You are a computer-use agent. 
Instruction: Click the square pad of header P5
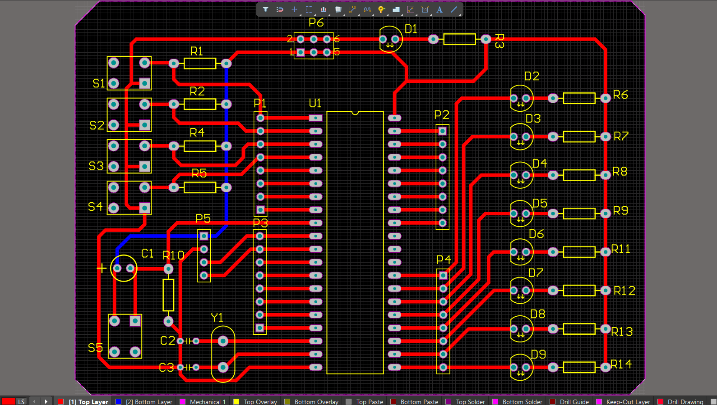pyautogui.click(x=204, y=236)
